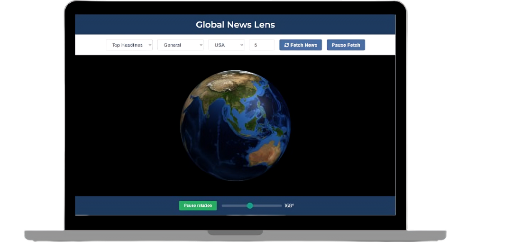Click the Fetch News button
Viewport: 522px width, 242px height.
pyautogui.click(x=301, y=45)
